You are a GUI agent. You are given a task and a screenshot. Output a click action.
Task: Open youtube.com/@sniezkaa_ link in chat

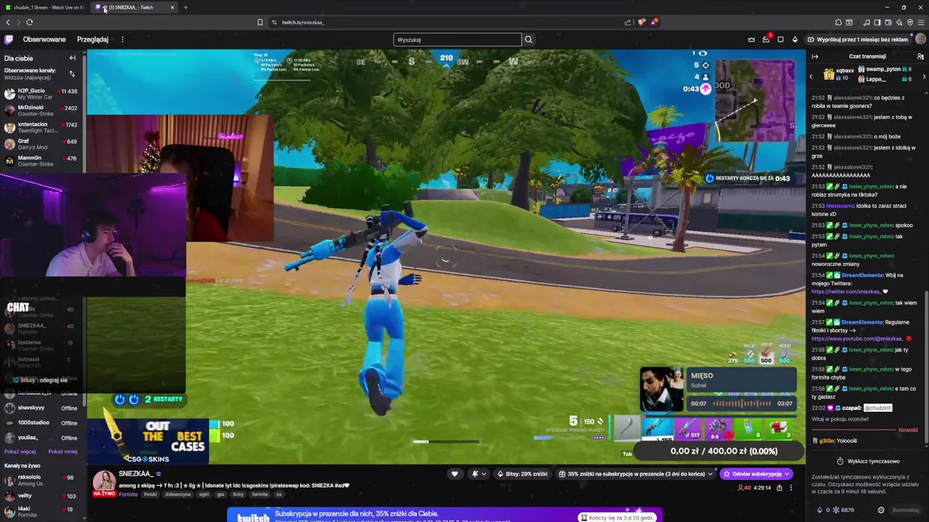point(857,339)
